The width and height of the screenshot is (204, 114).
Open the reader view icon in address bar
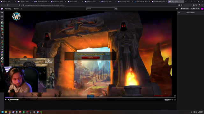[179, 5]
